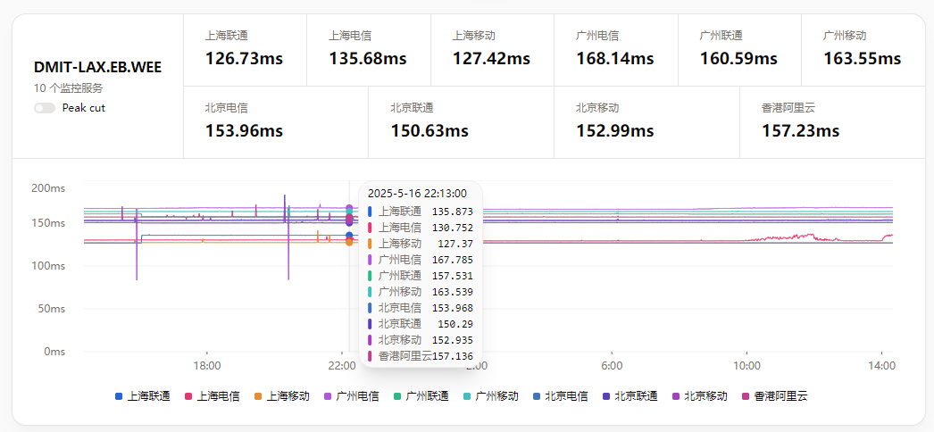
Task: Toggle 上海移动 legend item
Action: (x=281, y=395)
